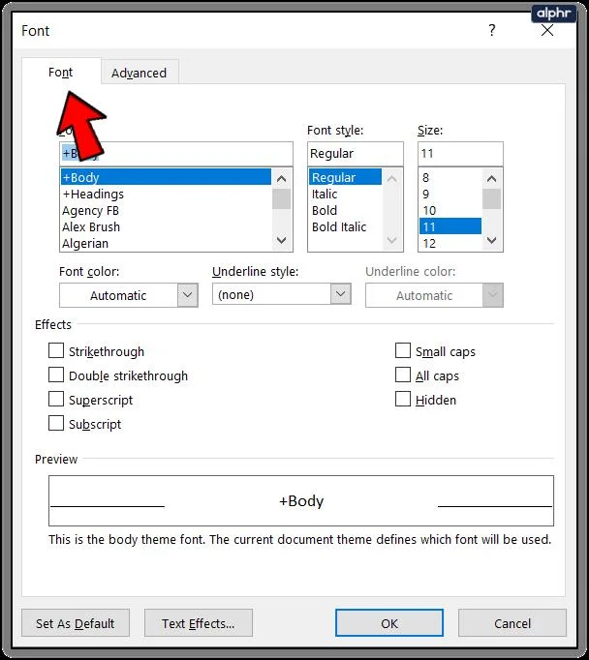Select Bold font style
The image size is (589, 660).
[345, 210]
